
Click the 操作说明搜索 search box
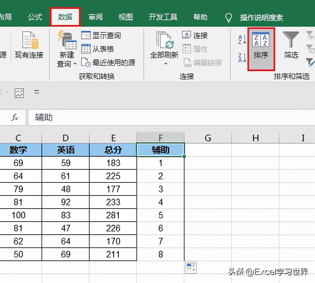261,18
